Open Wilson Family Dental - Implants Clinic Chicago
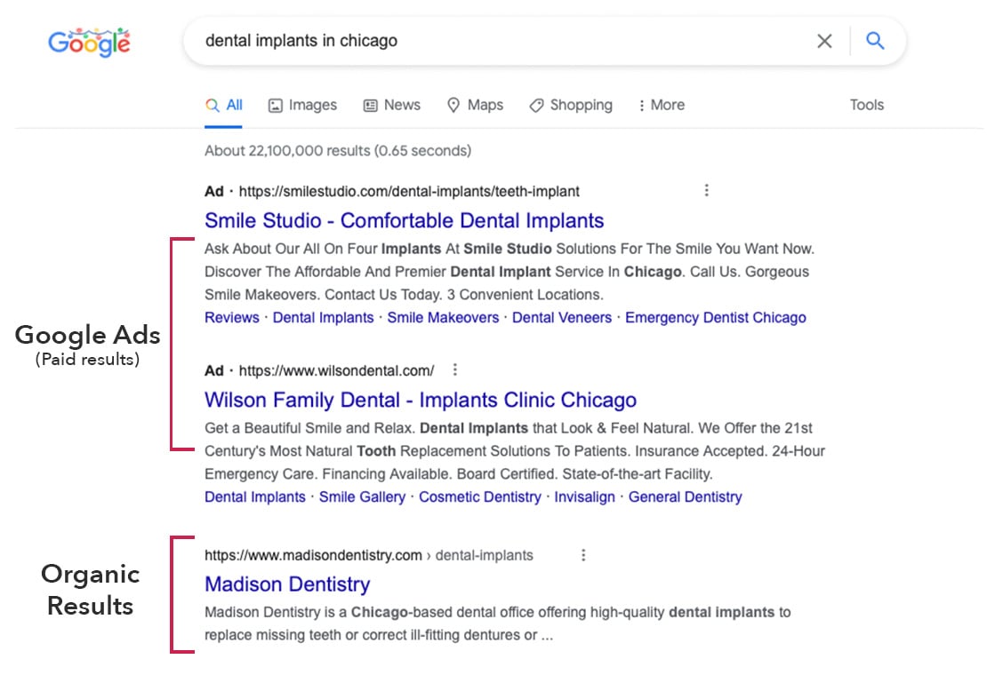The image size is (987, 675). tap(421, 400)
